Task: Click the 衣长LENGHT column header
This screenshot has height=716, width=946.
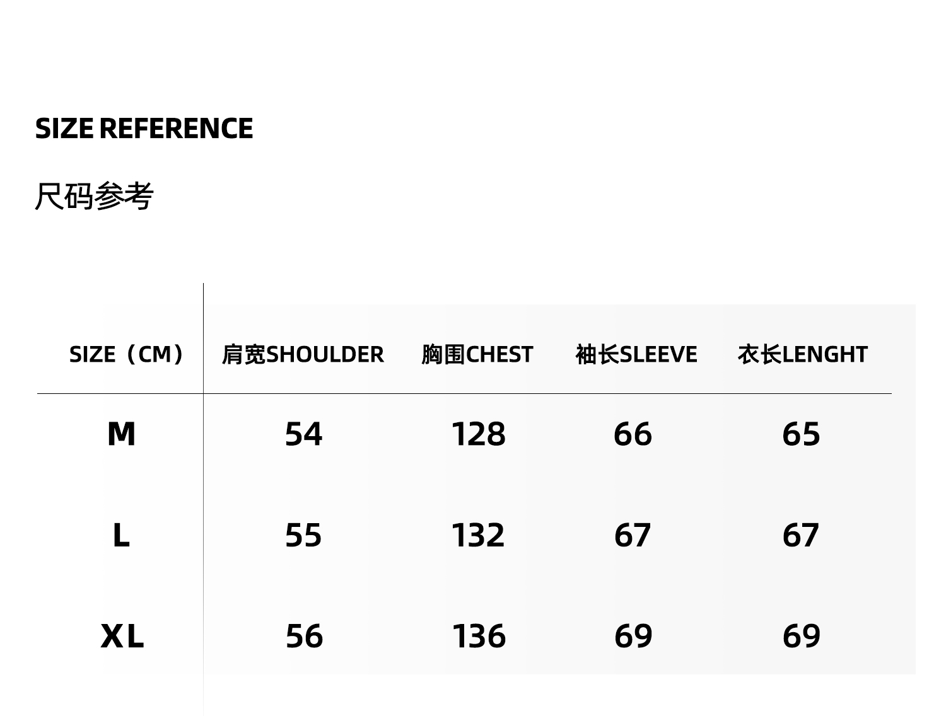Action: click(x=802, y=354)
